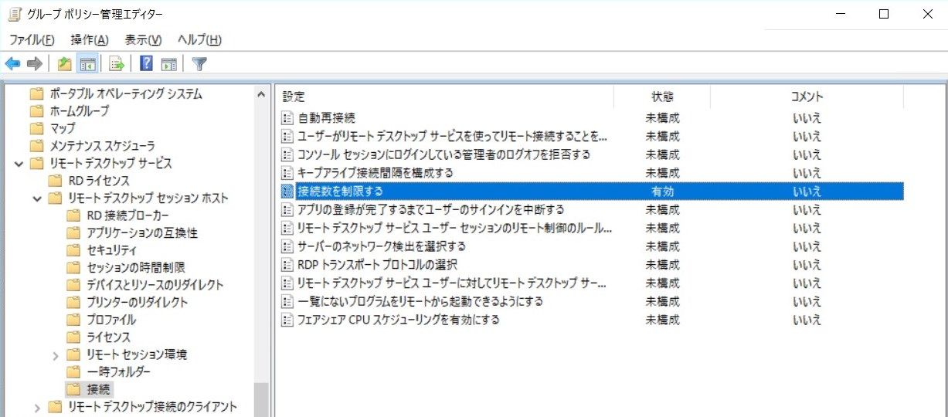948x417 pixels.
Task: Sort by the 状態 column header
Action: (x=662, y=97)
